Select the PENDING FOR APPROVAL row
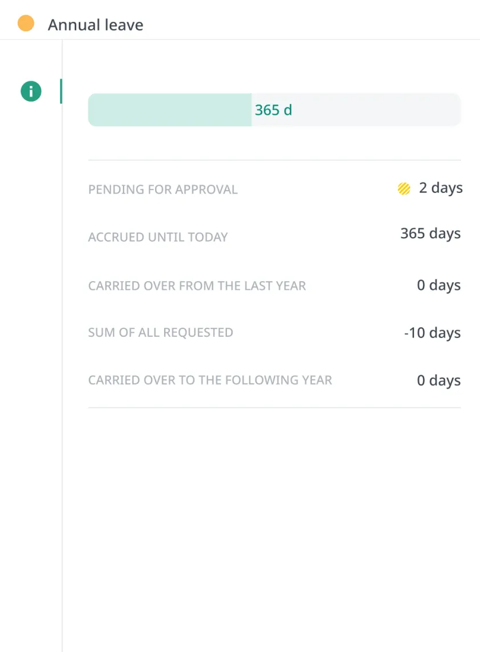 click(162, 189)
